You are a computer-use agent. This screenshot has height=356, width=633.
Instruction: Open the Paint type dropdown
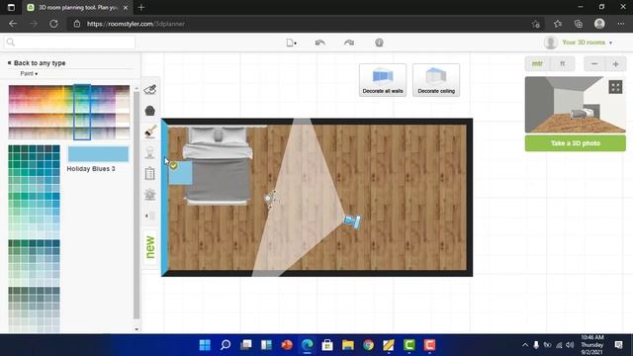[29, 73]
